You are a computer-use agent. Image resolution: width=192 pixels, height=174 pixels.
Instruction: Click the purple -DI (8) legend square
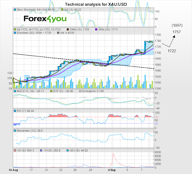click(x=41, y=150)
